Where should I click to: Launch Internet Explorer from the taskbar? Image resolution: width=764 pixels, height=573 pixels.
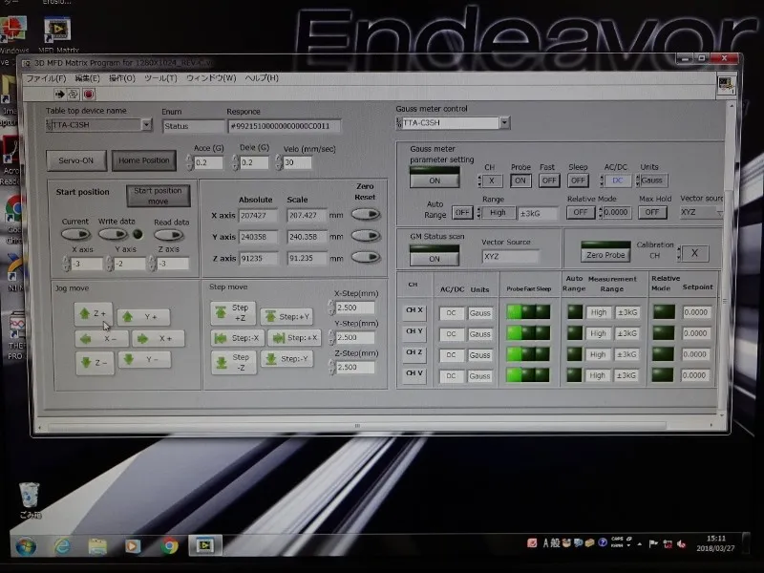click(62, 546)
